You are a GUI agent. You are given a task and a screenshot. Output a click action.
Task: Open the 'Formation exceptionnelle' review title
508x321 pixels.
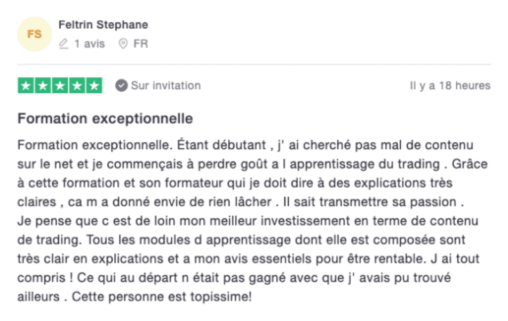tap(105, 119)
